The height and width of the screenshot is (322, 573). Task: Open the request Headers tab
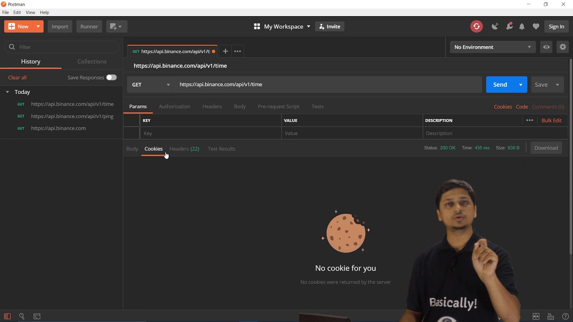212,106
